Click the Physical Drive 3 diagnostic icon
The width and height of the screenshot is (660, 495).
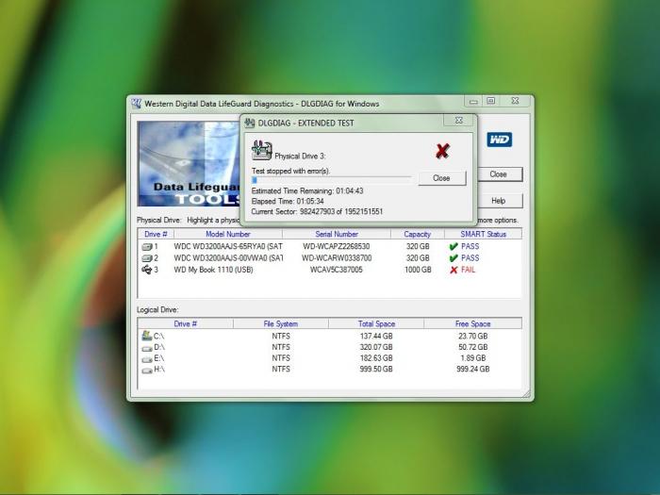261,151
